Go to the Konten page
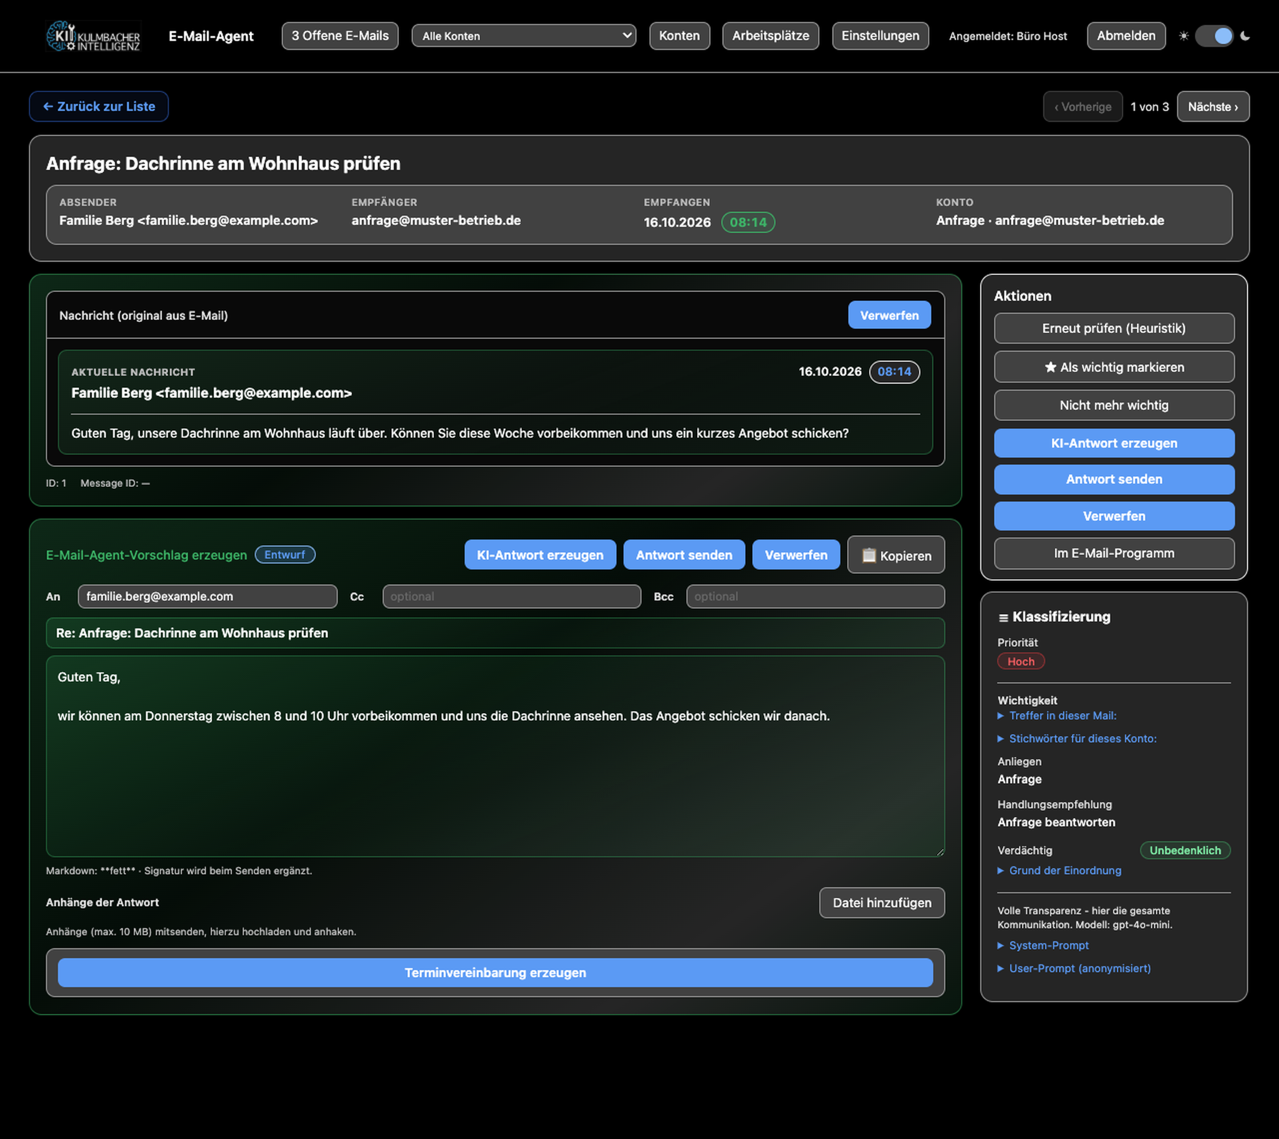The image size is (1279, 1139). [x=679, y=36]
